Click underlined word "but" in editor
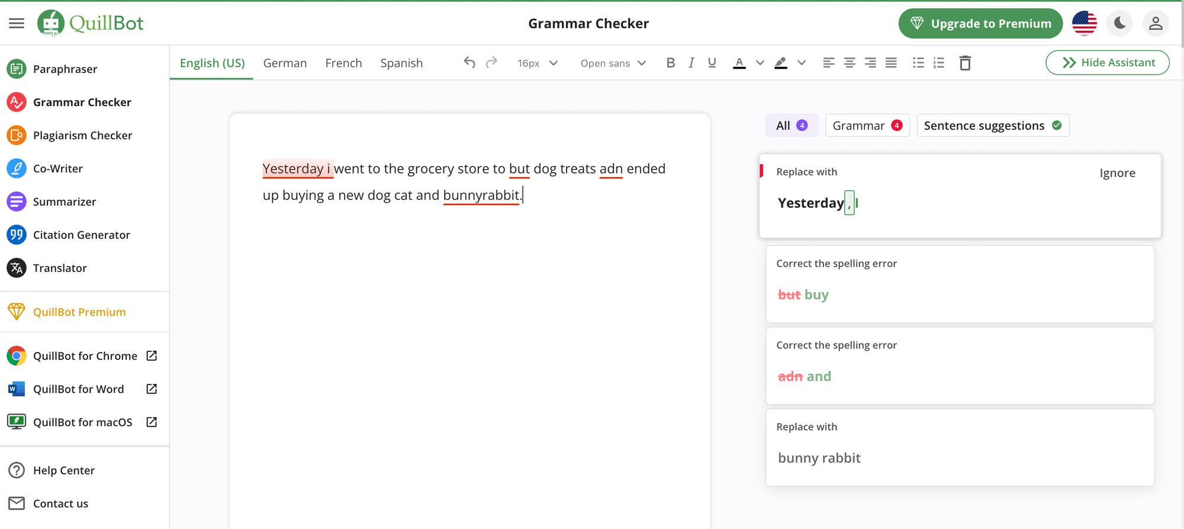The height and width of the screenshot is (529, 1184). (x=519, y=168)
